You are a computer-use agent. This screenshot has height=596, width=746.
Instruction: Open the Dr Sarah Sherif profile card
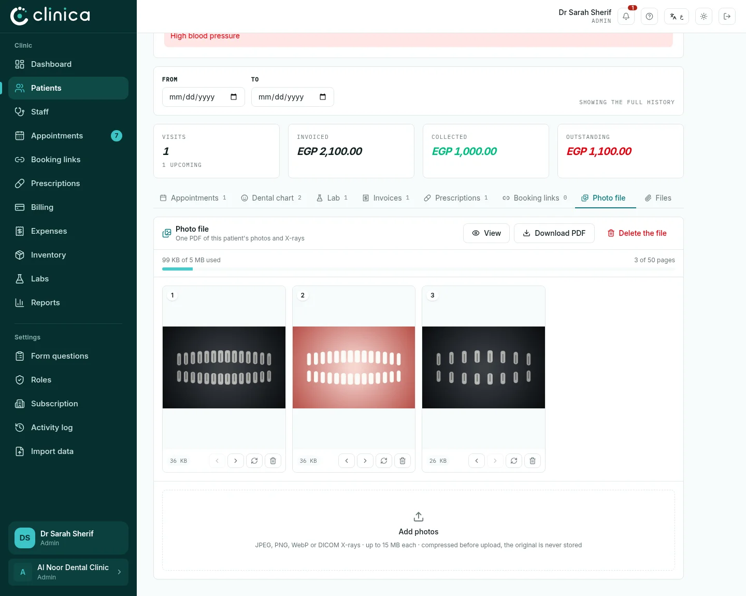pyautogui.click(x=68, y=538)
